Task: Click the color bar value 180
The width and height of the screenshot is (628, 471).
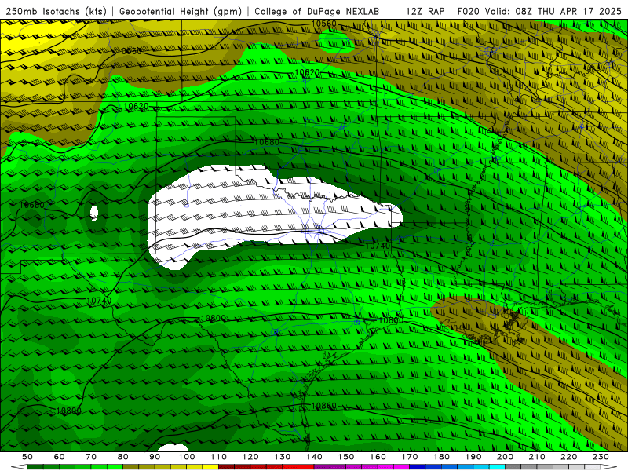Action: point(441,457)
